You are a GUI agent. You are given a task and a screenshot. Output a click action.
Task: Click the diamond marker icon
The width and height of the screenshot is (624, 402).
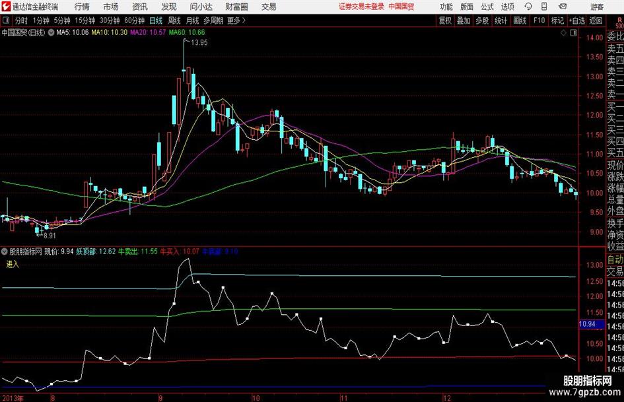point(563,33)
